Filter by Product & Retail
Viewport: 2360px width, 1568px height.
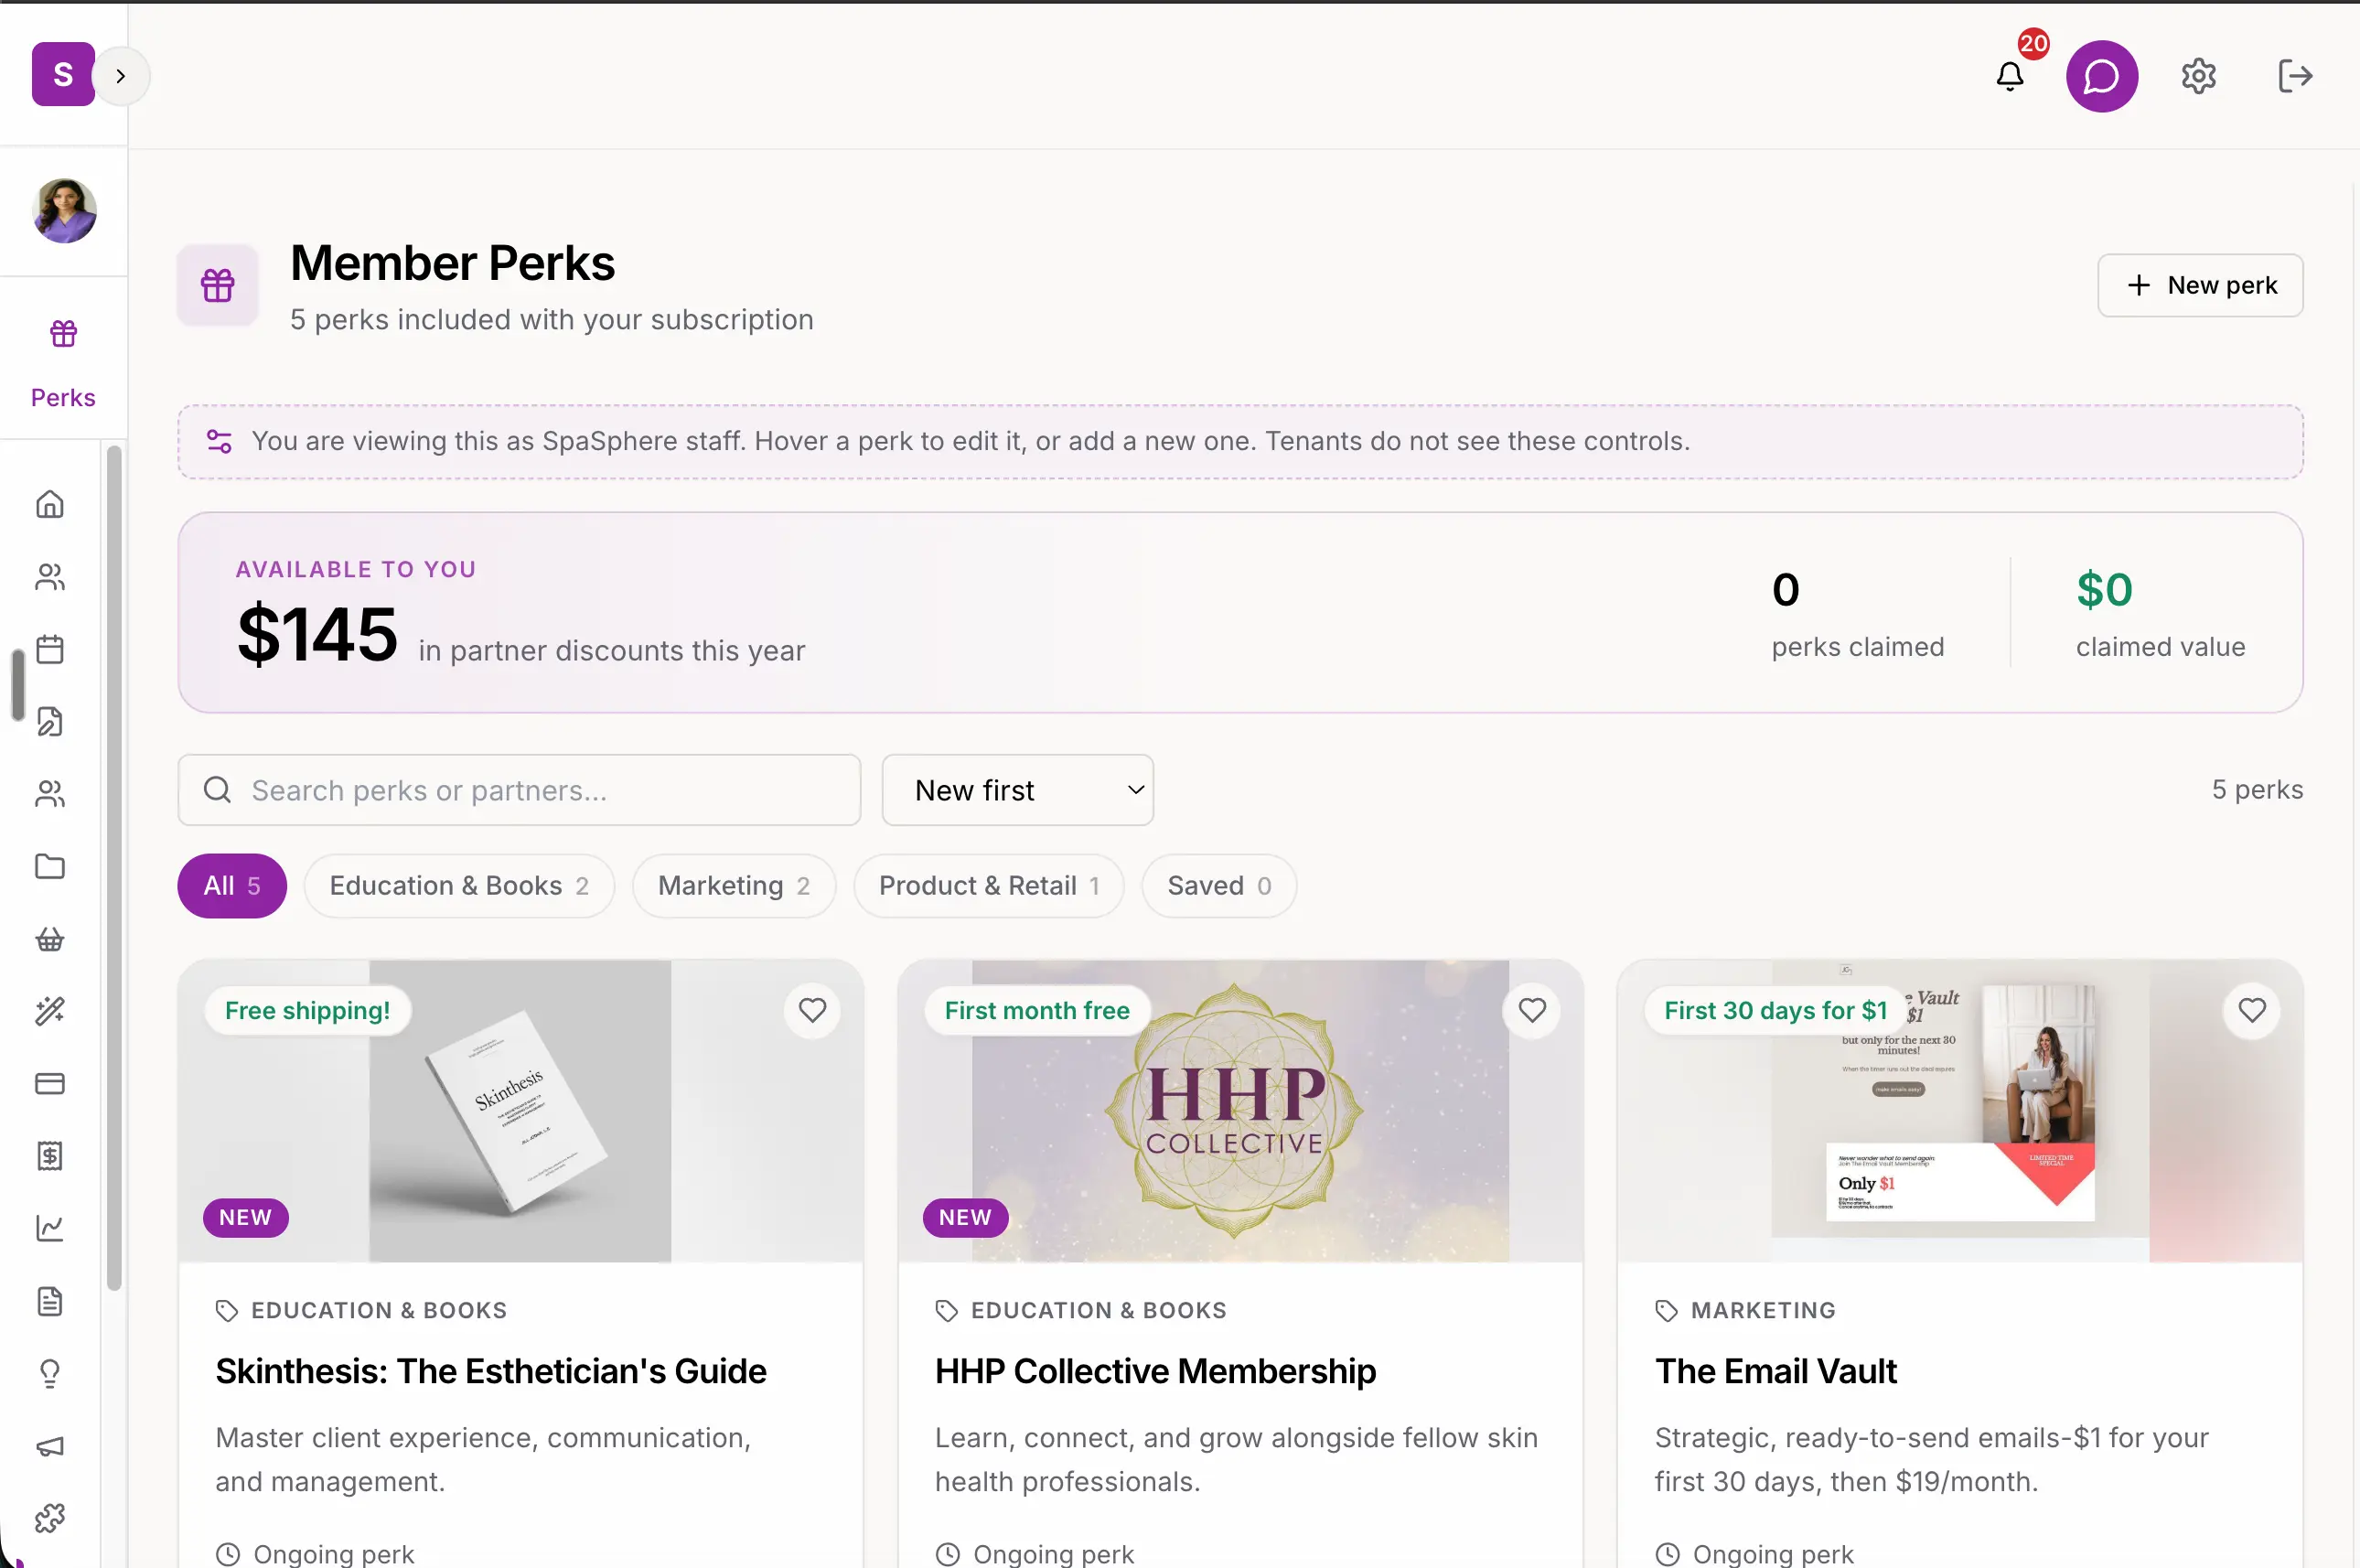coord(989,886)
